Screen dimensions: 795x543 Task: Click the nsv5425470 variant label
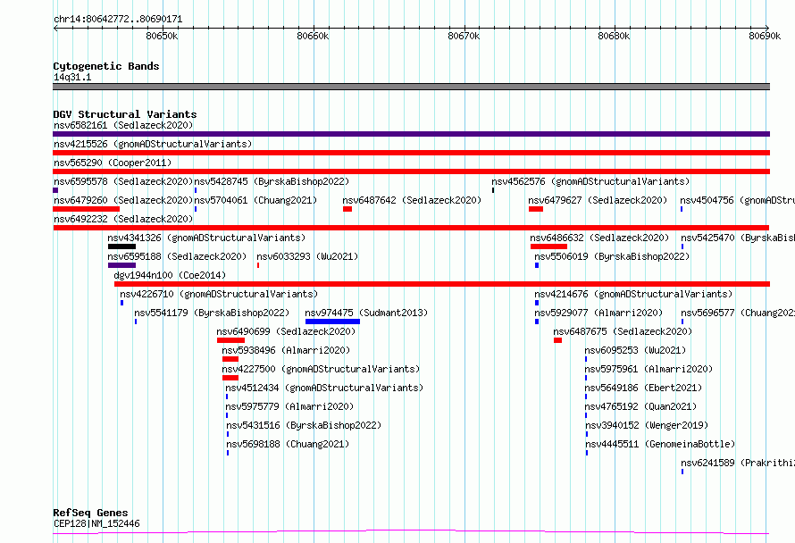click(737, 238)
